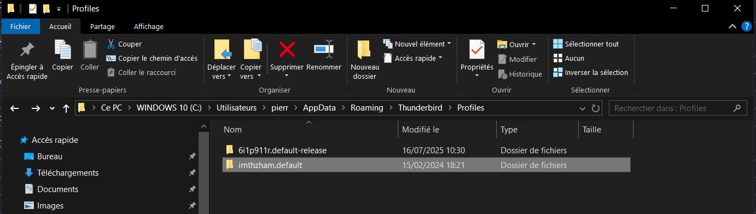Click the Rechercher dans : Profiles search field
This screenshot has height=214, width=756.
[677, 108]
